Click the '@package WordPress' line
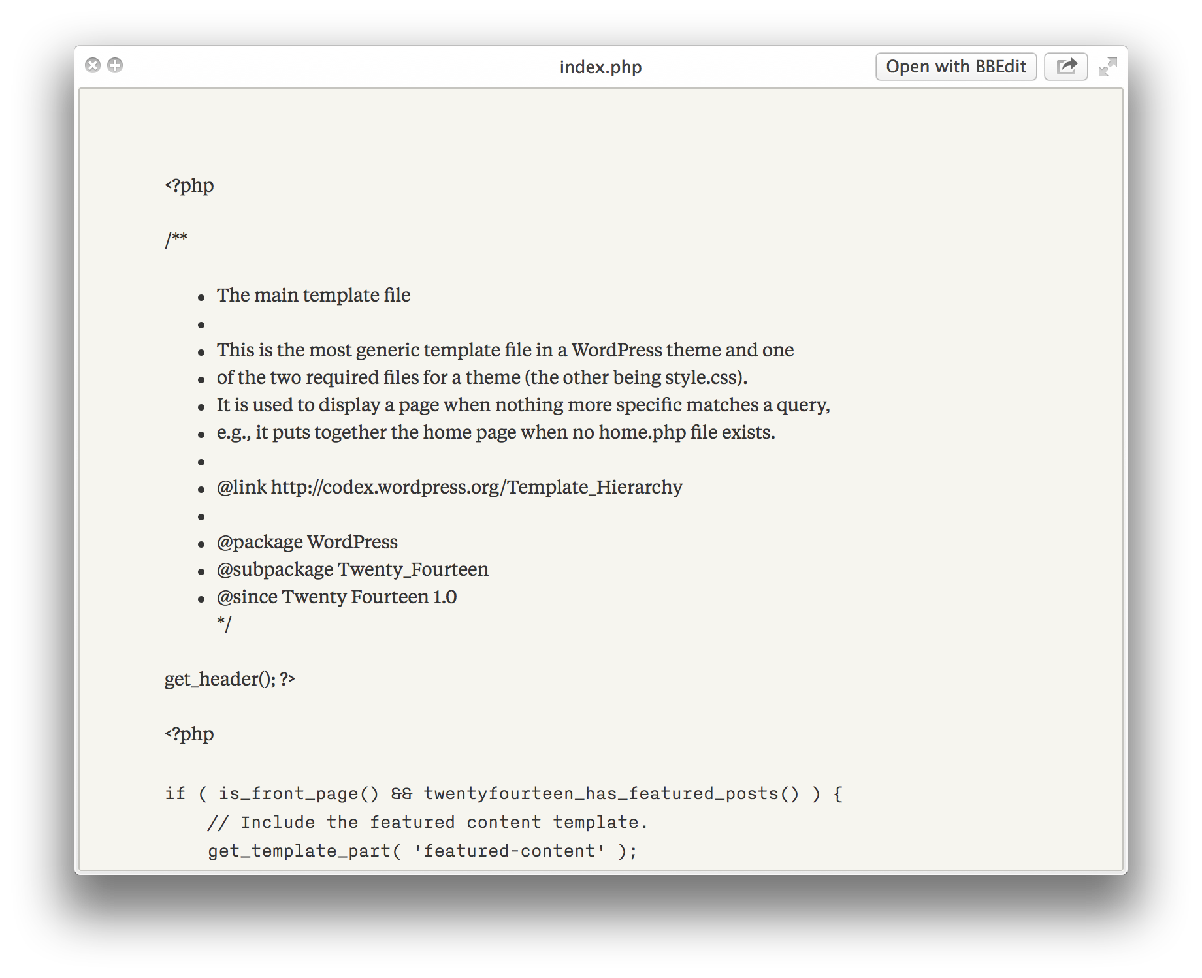Viewport: 1202px width, 978px height. click(307, 542)
